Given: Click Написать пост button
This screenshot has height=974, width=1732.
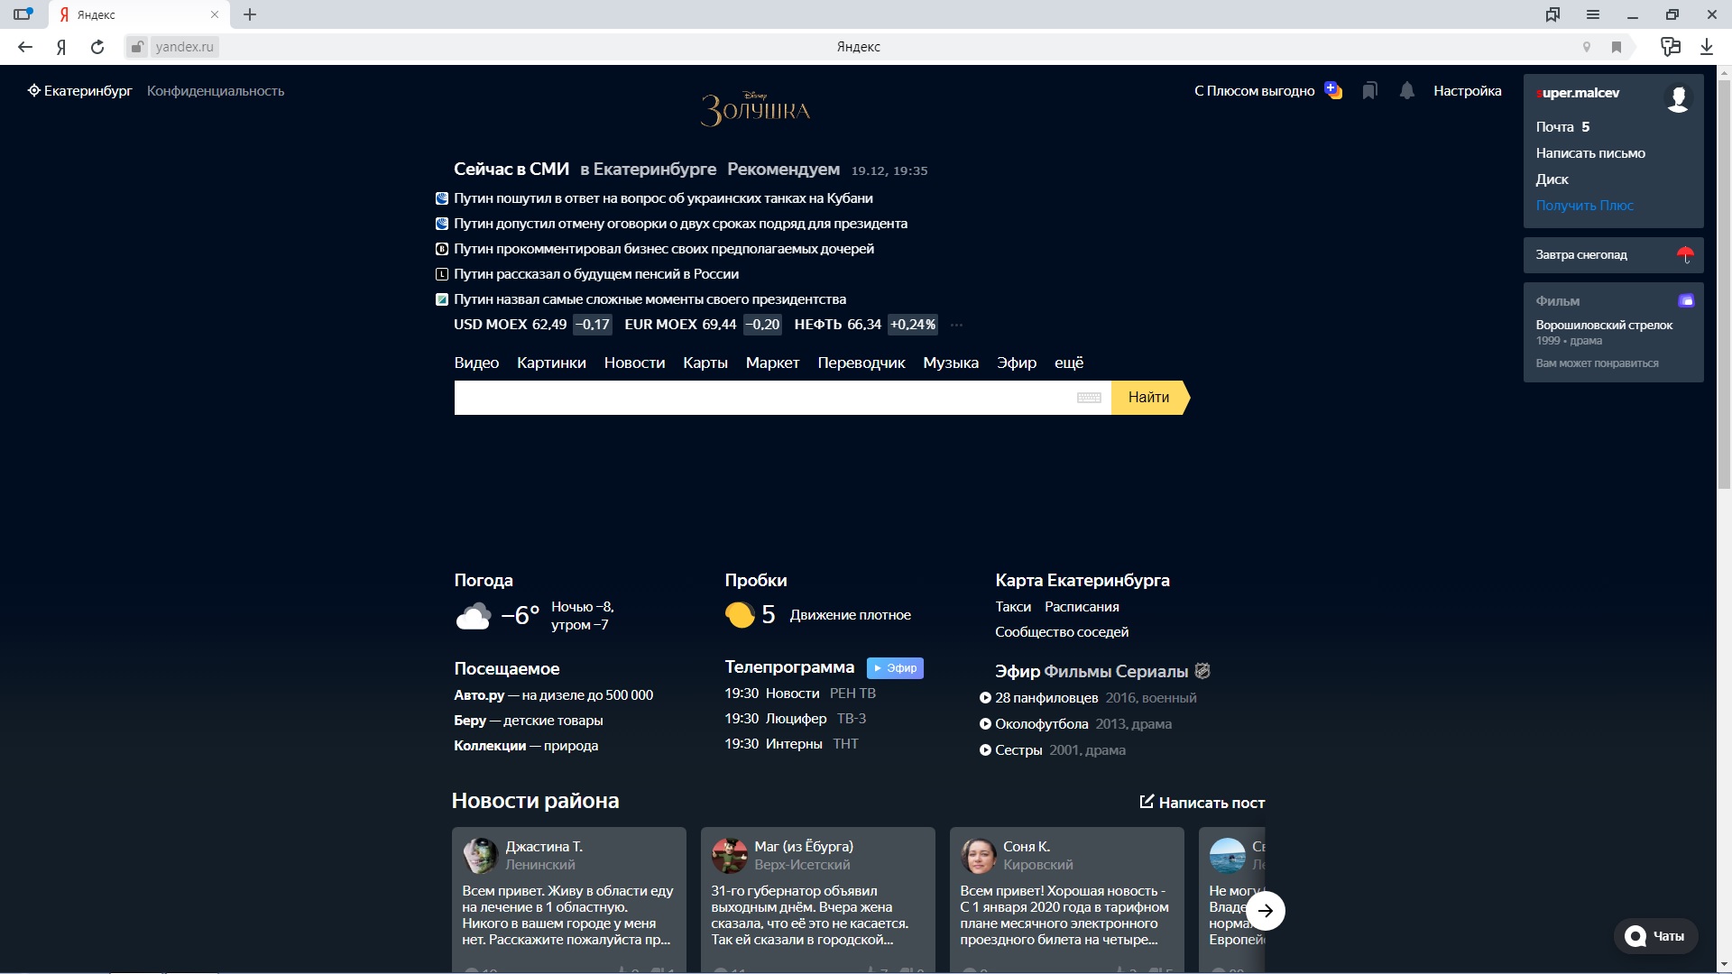Looking at the screenshot, I should [1202, 803].
